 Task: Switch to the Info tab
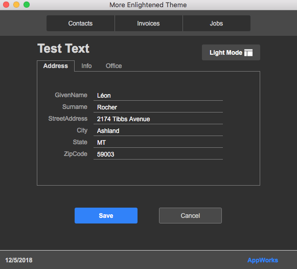click(x=86, y=66)
